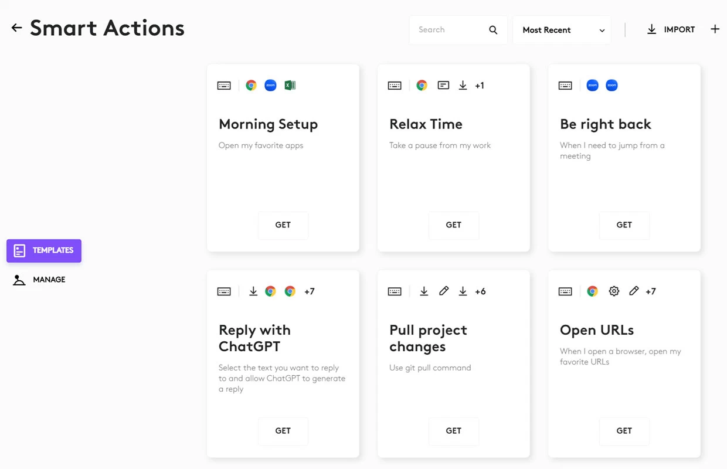The width and height of the screenshot is (727, 469).
Task: Click download arrow icon on Relax Time card
Action: coord(463,86)
